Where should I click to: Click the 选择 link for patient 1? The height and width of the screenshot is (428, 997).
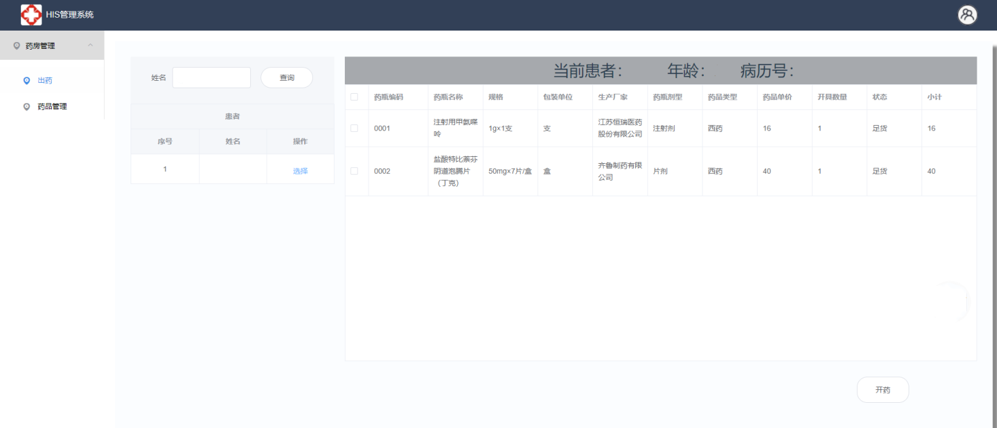coord(300,171)
